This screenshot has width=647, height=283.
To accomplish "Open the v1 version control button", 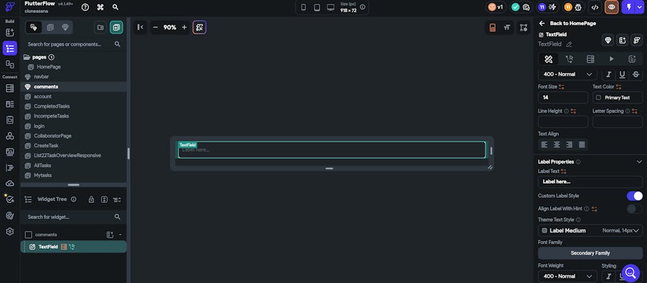I will [496, 7].
